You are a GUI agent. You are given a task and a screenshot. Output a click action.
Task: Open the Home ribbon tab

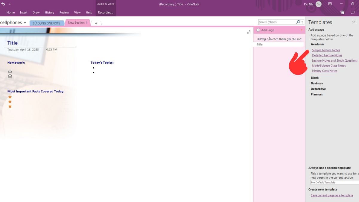(10, 13)
